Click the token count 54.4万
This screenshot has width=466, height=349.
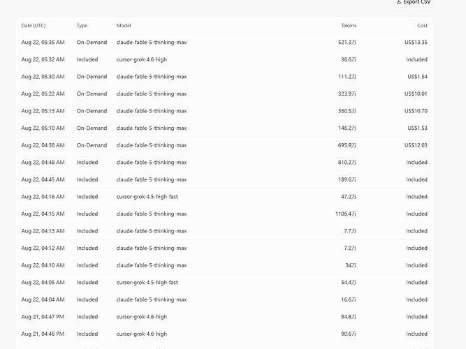(x=349, y=283)
